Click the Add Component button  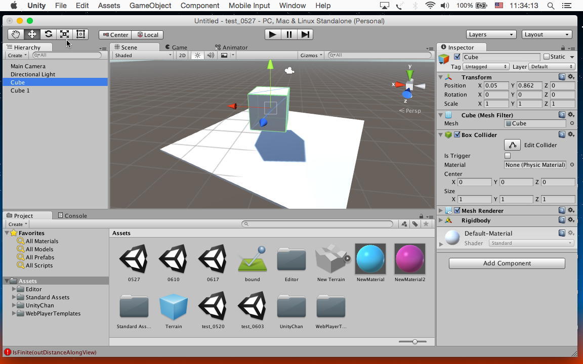click(x=507, y=263)
